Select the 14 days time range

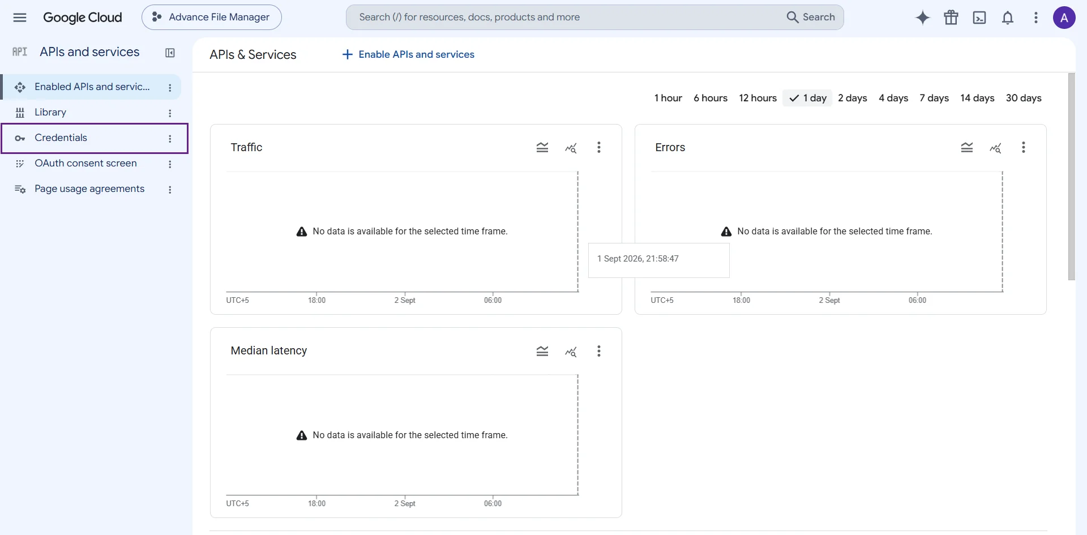[977, 98]
